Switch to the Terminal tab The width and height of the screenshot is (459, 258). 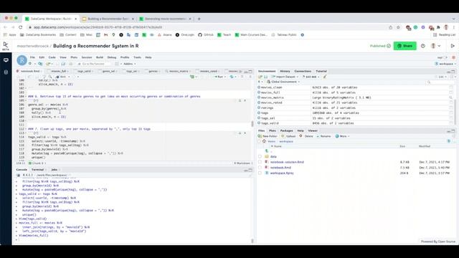38,170
